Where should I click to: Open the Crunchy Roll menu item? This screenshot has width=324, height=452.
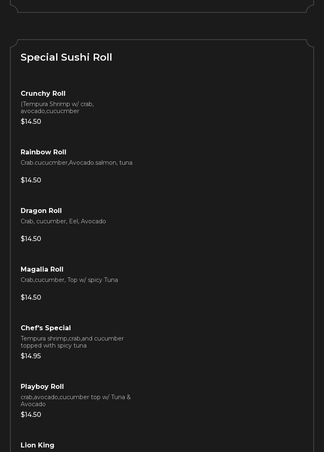point(43,94)
